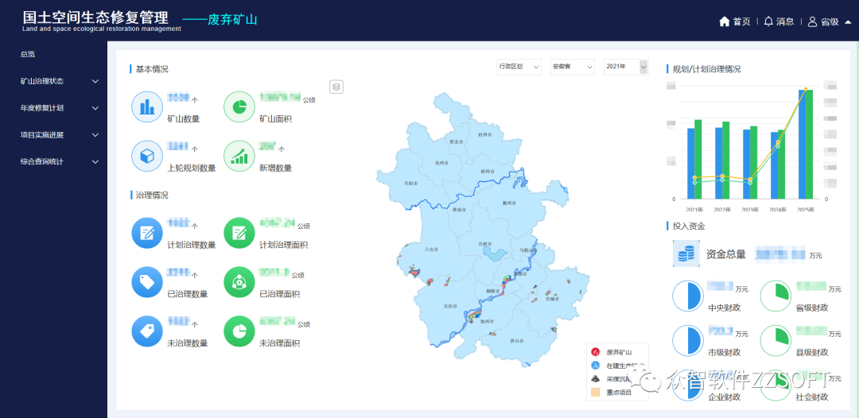Click the 上轮规划数量 cube icon
This screenshot has width=859, height=418.
[147, 157]
